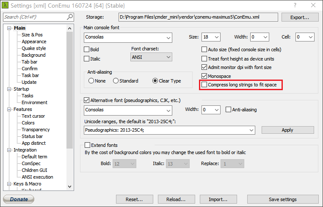Select Clear Type anti-aliasing option
Screen dimensions: 323x207
155,81
